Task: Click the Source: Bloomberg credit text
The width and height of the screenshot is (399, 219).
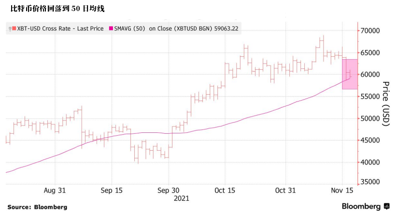Action: [x=37, y=207]
